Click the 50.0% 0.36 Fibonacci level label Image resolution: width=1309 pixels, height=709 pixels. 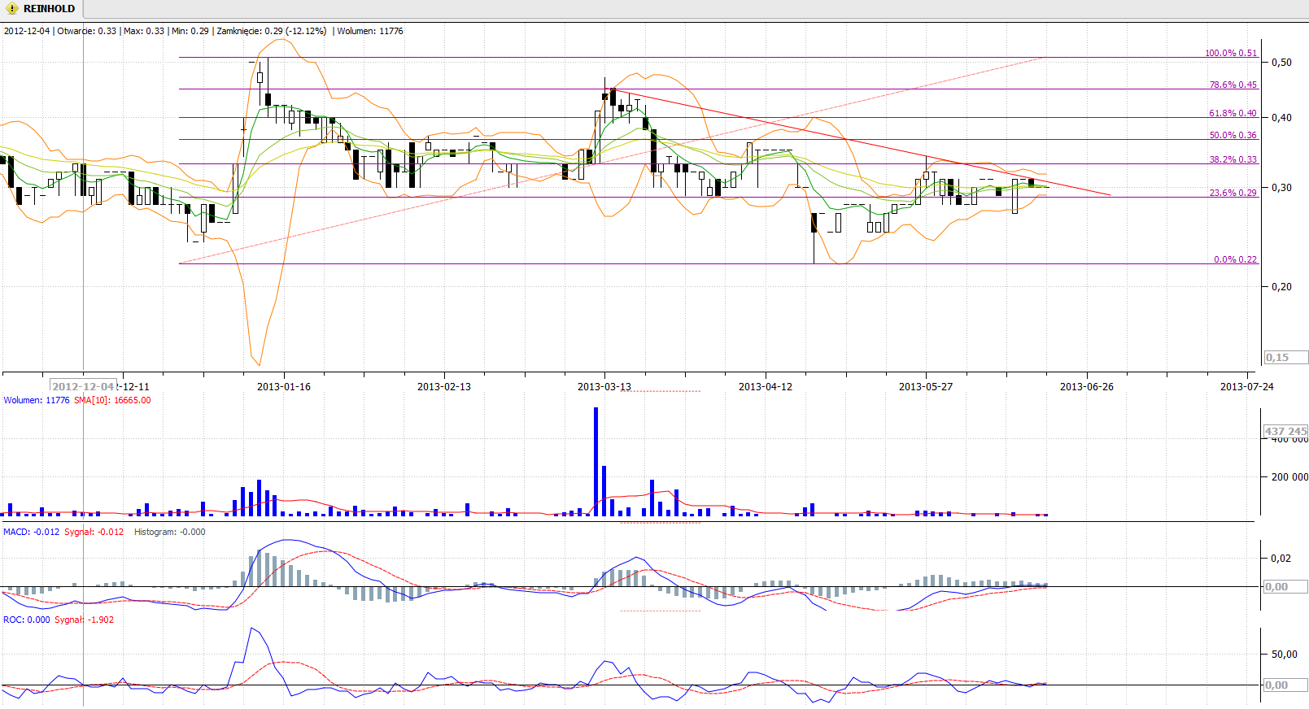[x=1233, y=135]
